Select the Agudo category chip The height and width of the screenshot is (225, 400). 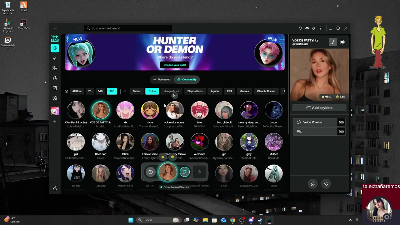coord(215,91)
